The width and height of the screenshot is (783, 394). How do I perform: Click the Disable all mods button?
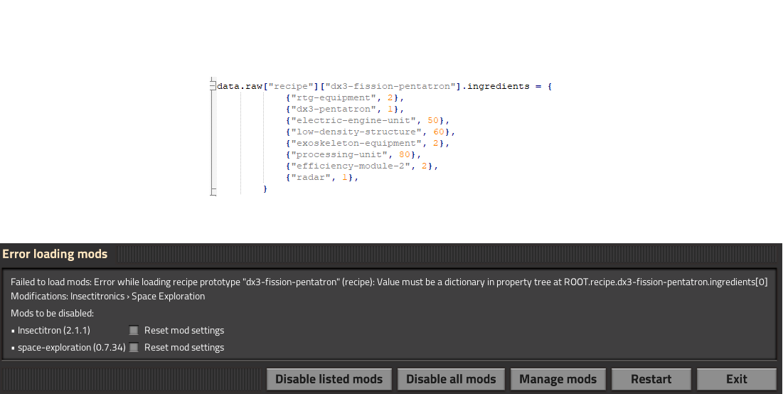(451, 379)
